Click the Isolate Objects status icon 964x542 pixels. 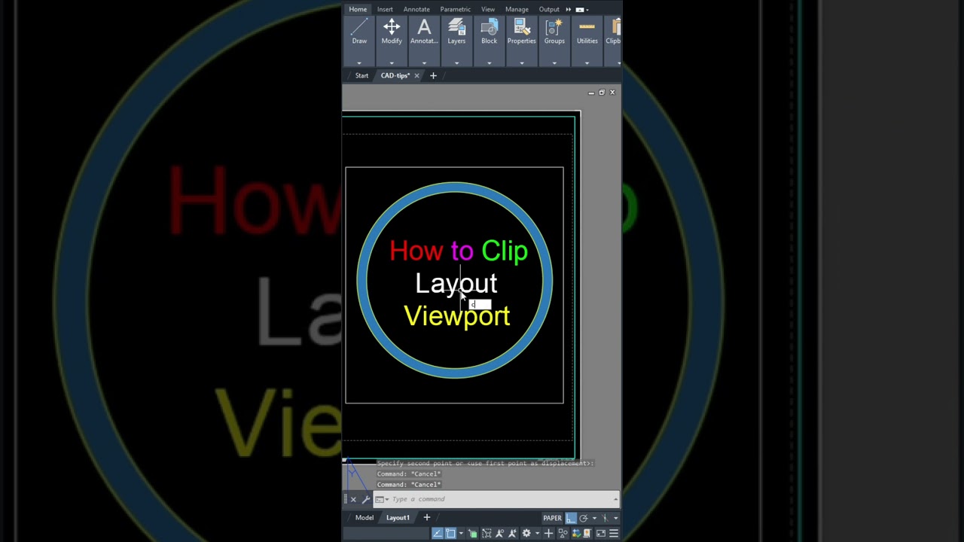click(x=563, y=533)
